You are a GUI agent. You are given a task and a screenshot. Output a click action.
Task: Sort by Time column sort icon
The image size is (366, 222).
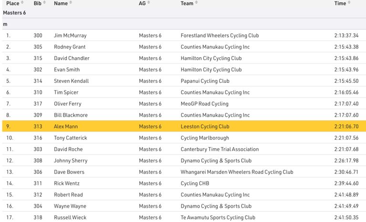pos(349,2)
